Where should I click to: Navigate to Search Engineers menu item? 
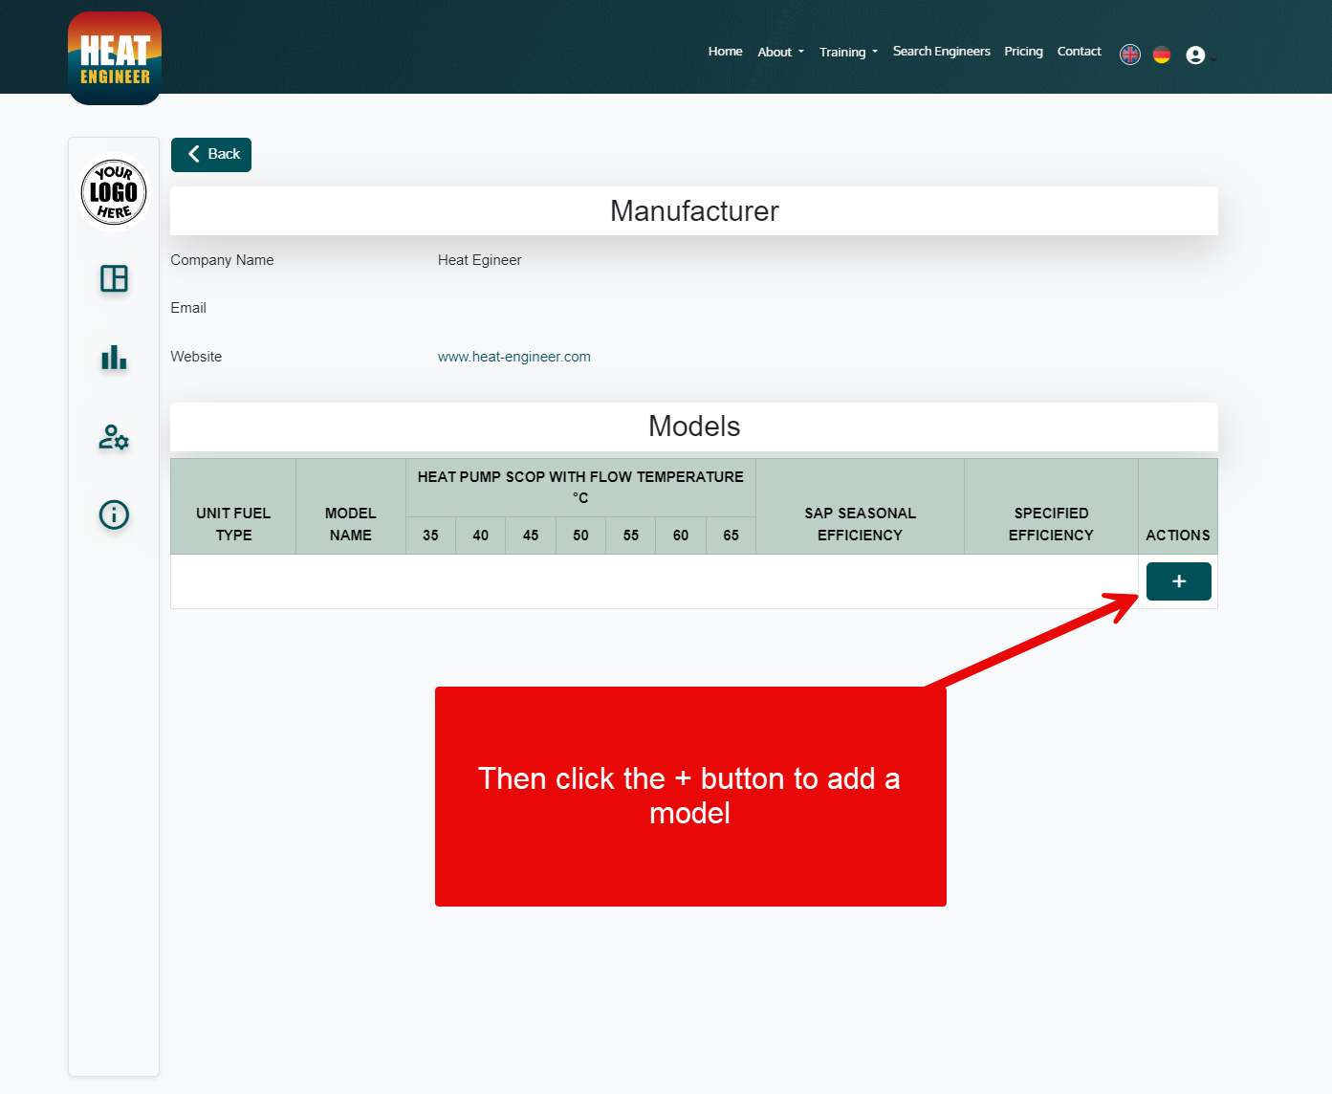pos(941,51)
